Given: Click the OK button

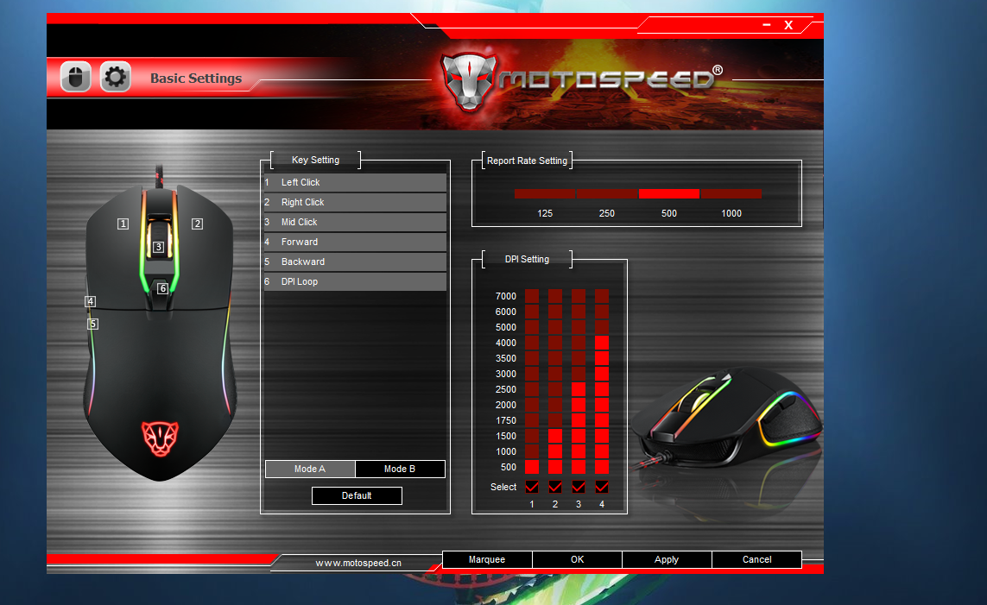Looking at the screenshot, I should (577, 559).
